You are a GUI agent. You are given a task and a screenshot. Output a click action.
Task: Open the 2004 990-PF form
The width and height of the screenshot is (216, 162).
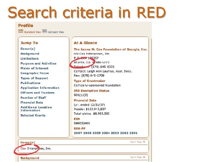point(106,133)
